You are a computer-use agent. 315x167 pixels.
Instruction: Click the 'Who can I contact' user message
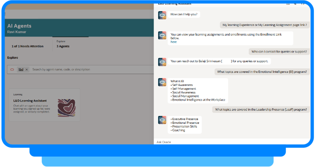[x=279, y=52]
